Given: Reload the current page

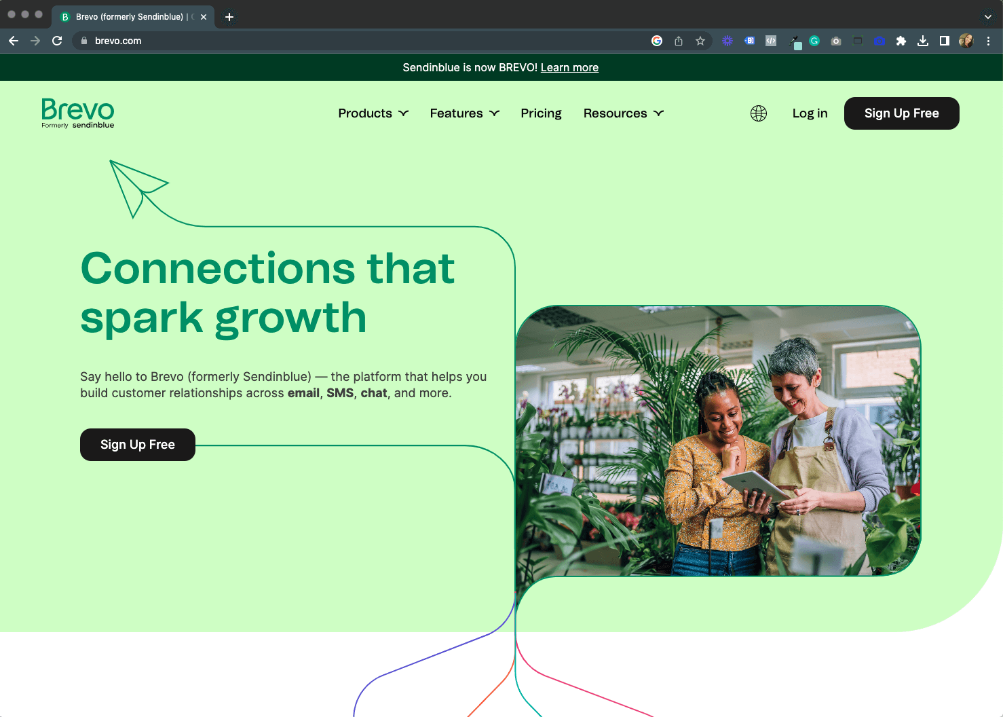Looking at the screenshot, I should click(x=57, y=41).
